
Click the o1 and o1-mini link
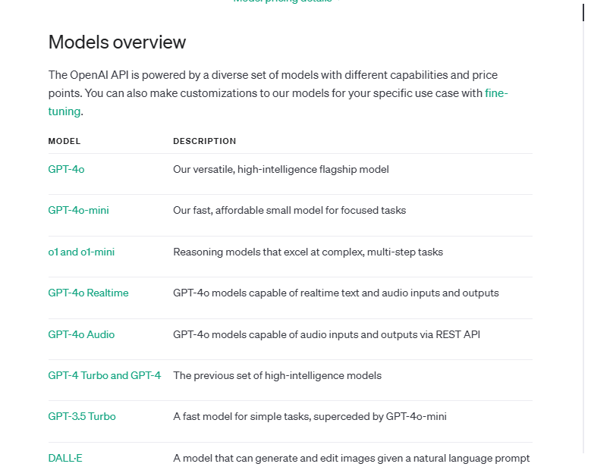[x=81, y=252]
